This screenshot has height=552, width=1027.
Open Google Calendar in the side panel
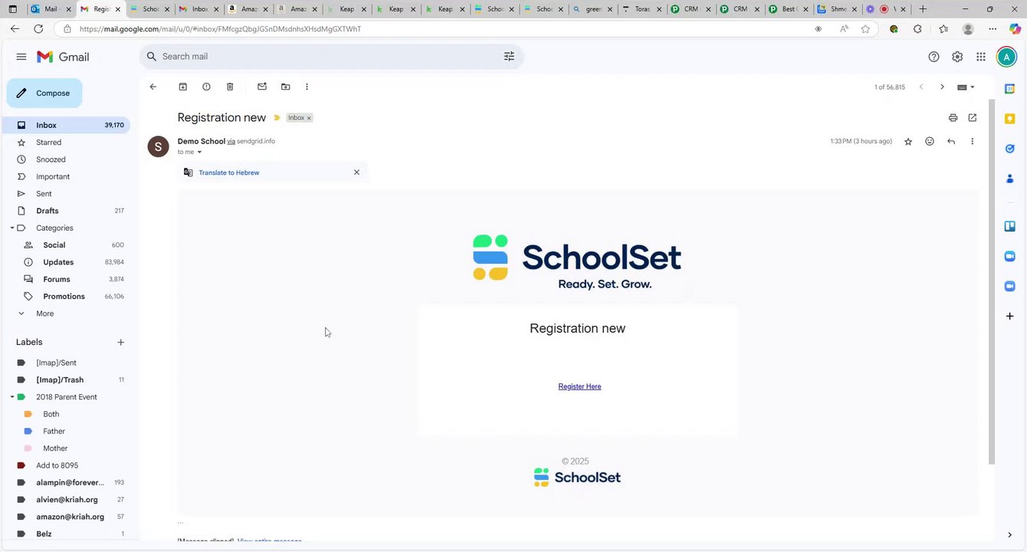point(1009,88)
